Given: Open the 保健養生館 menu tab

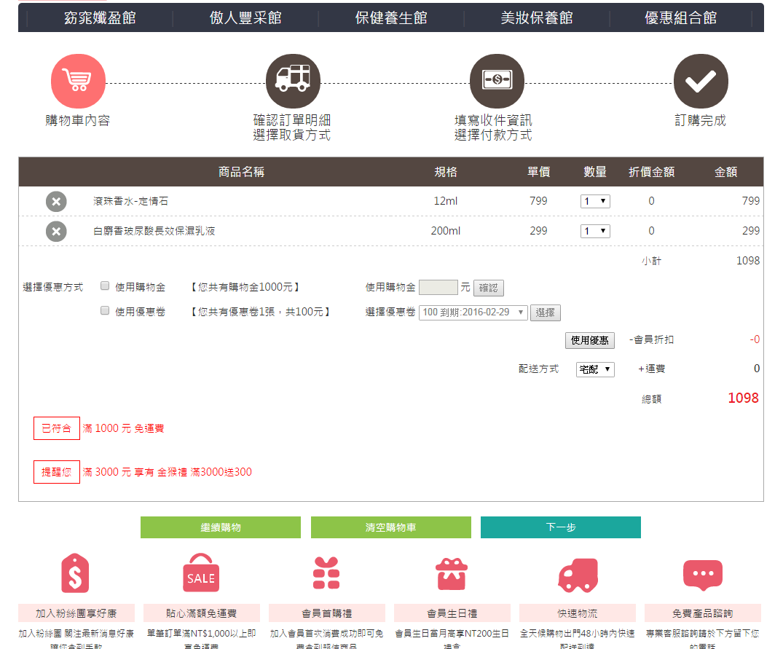Looking at the screenshot, I should (x=391, y=18).
